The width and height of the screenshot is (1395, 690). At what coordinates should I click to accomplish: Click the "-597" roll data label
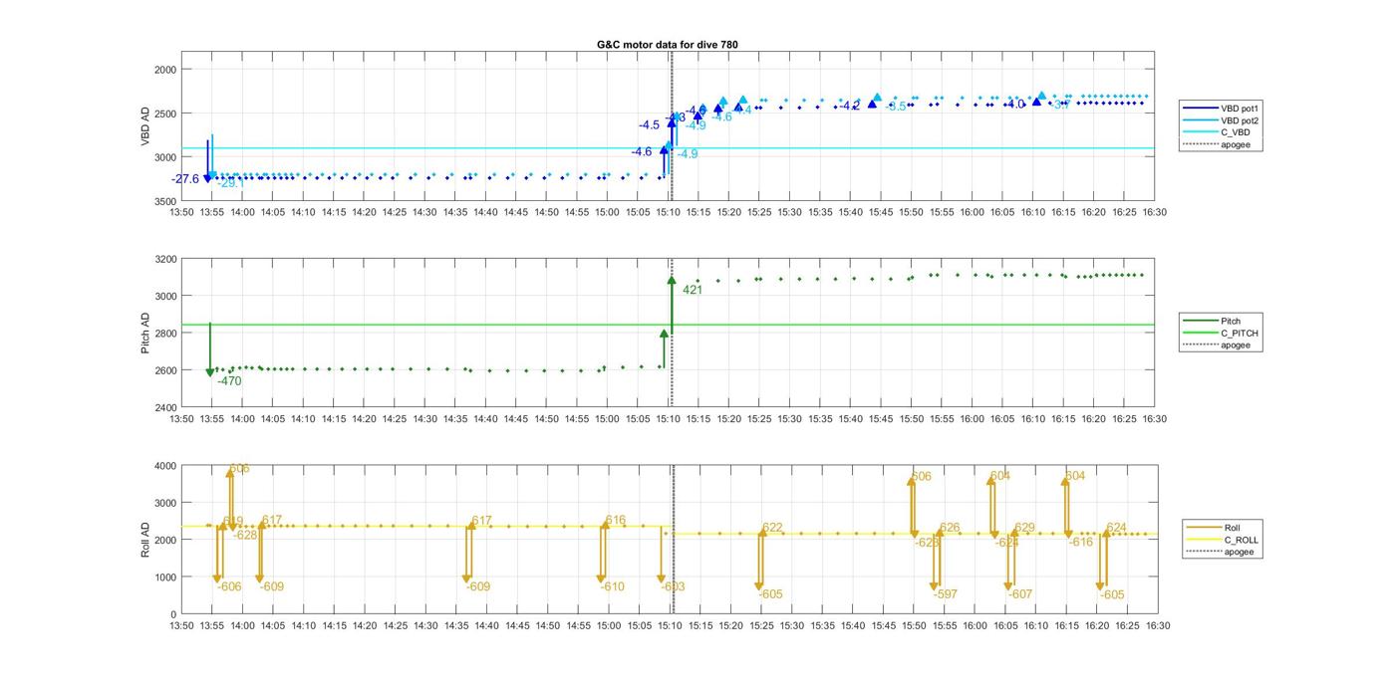(x=945, y=594)
